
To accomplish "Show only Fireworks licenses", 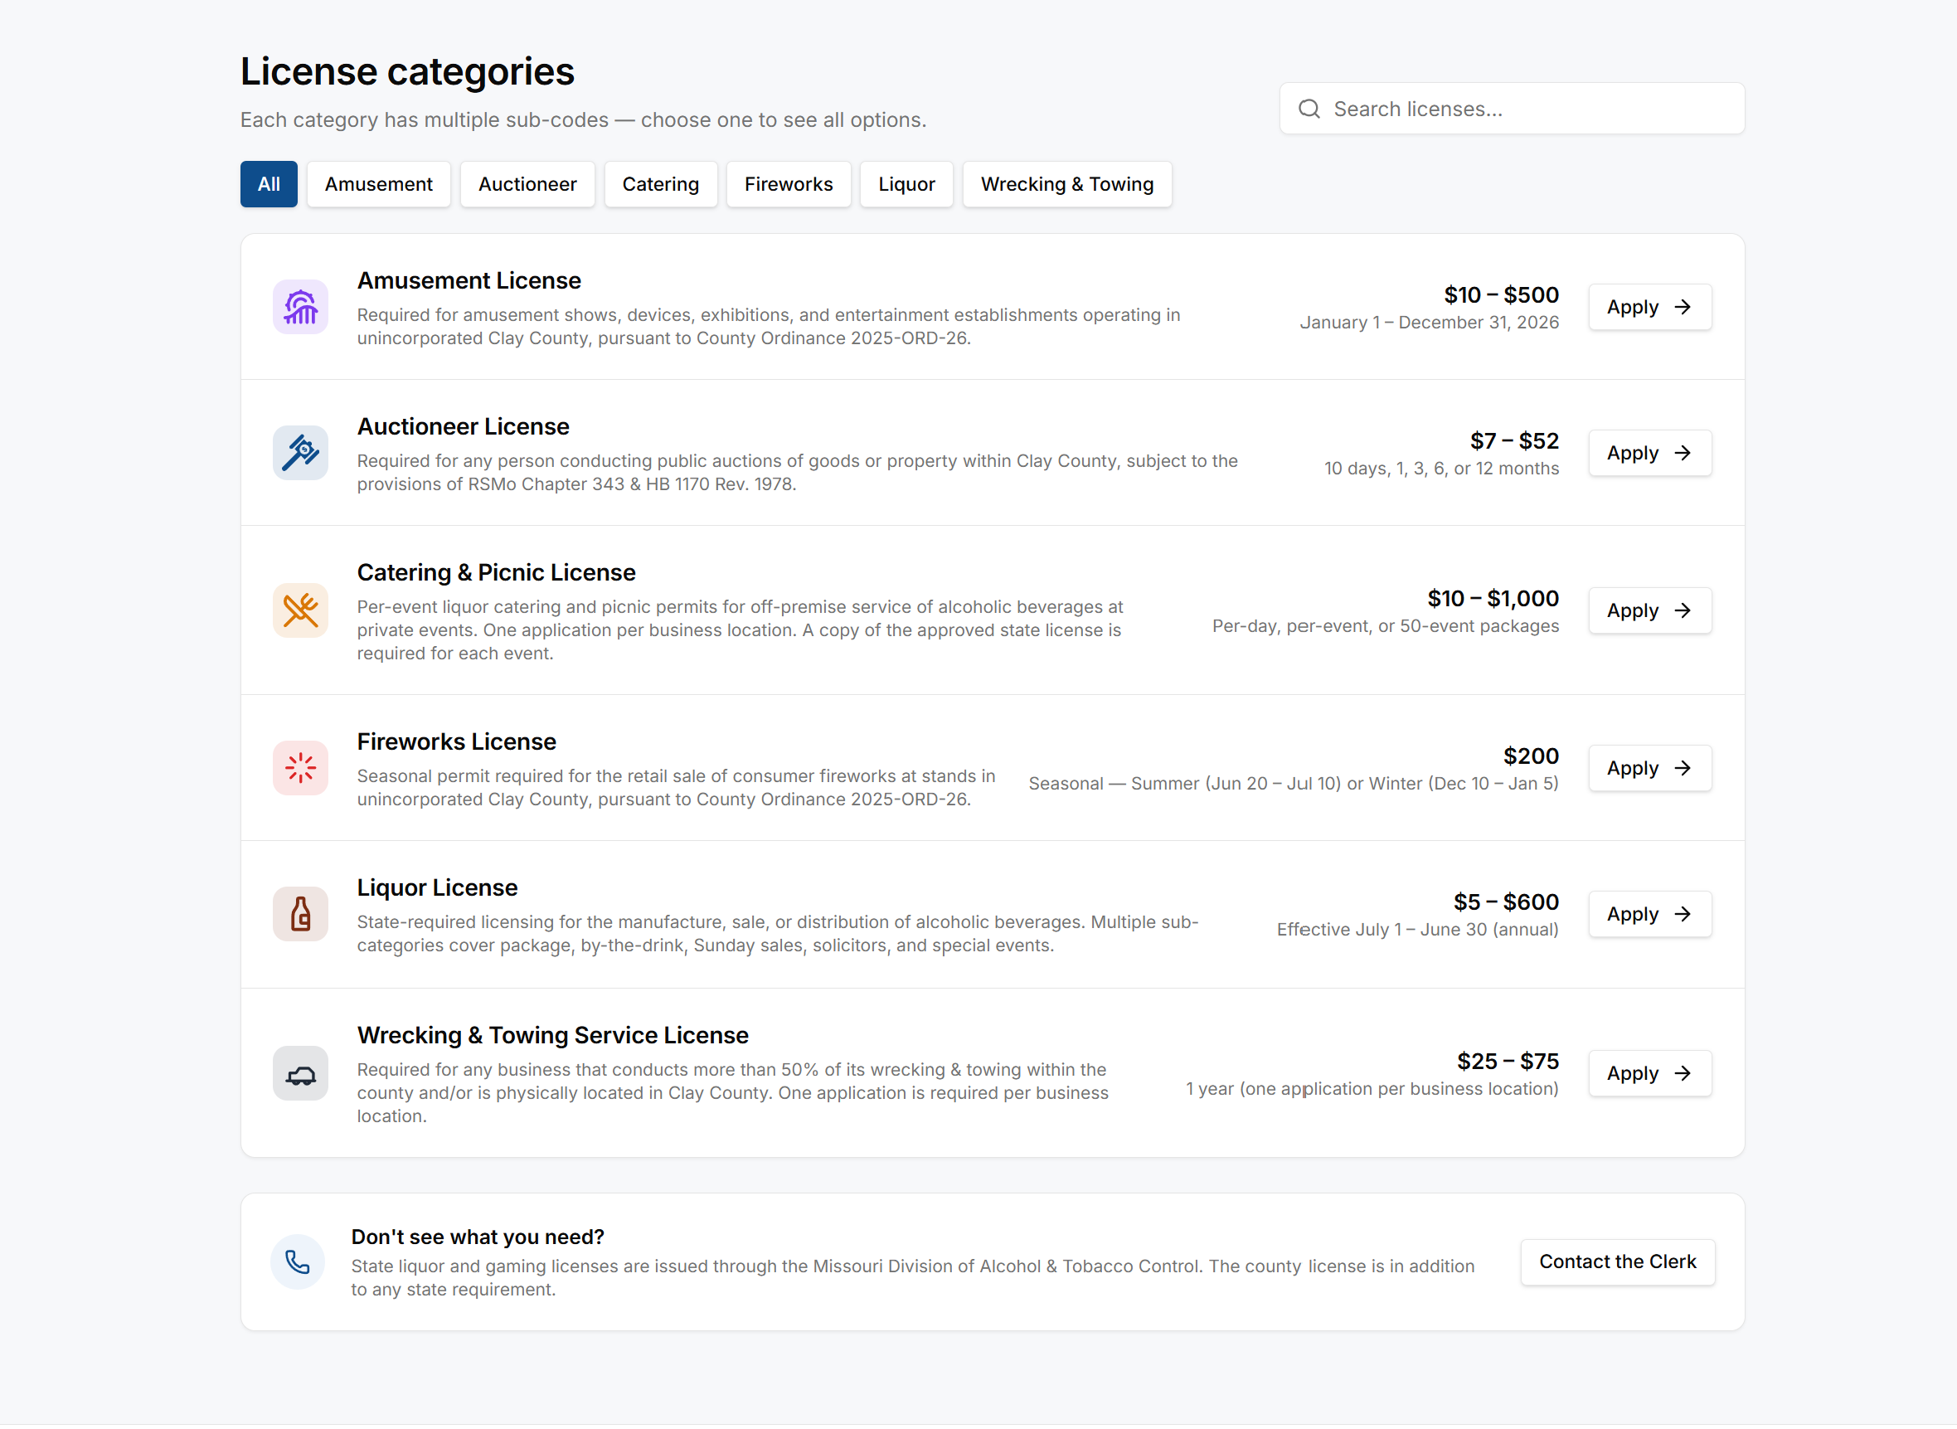I will (x=789, y=184).
